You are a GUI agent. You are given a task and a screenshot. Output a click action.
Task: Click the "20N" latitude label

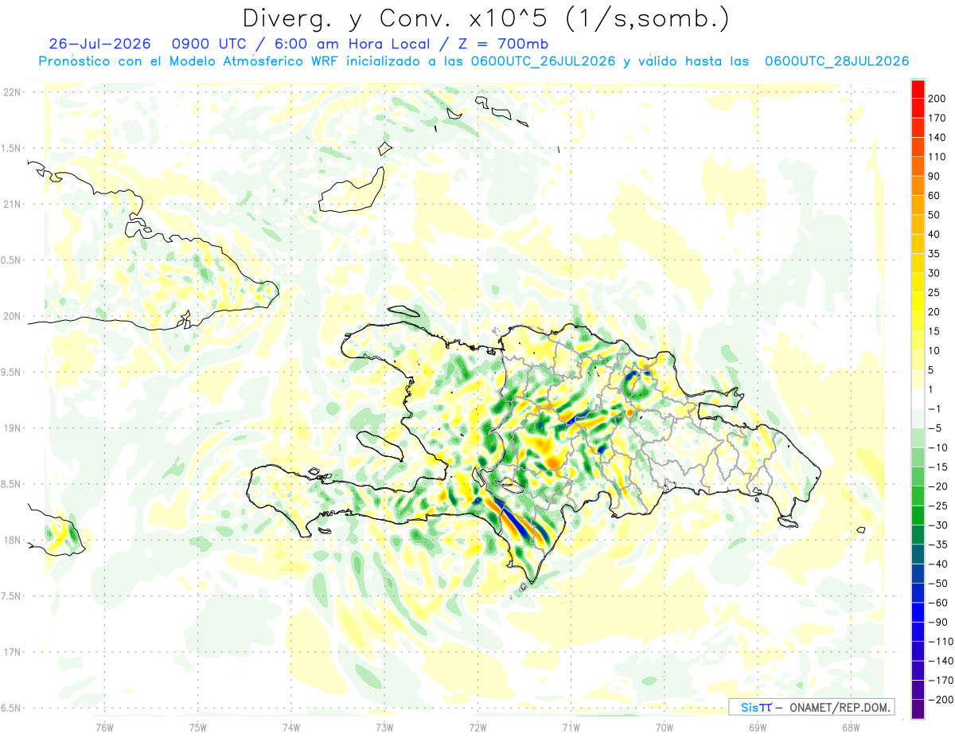[x=13, y=316]
